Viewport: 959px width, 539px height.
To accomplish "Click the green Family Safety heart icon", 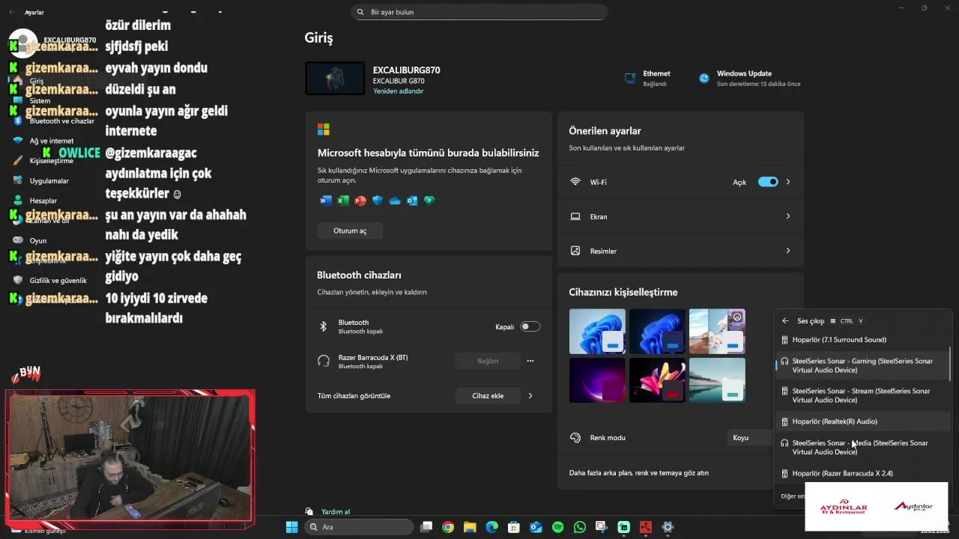I will click(x=429, y=201).
